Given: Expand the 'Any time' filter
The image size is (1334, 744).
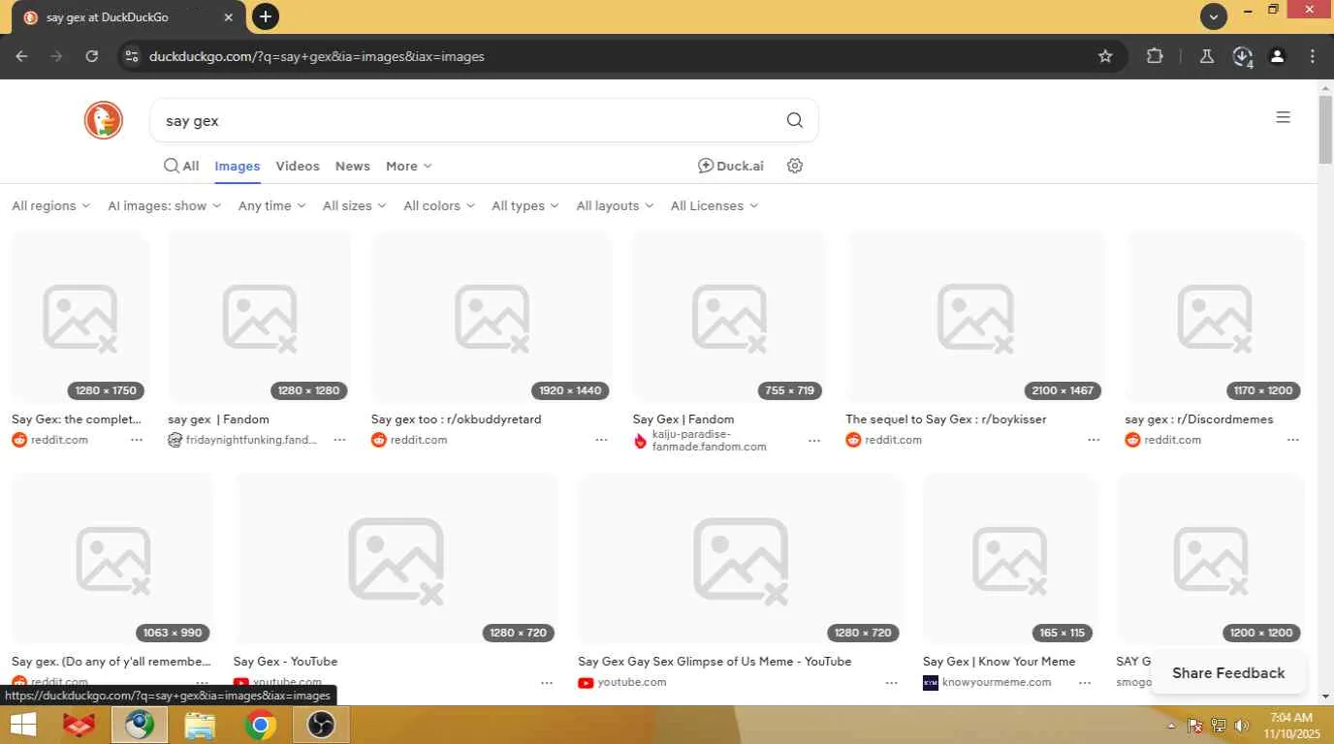Looking at the screenshot, I should pos(272,205).
